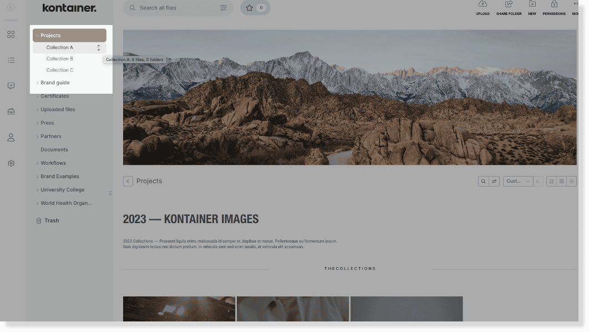Open Permissions via the padlock icon

tap(554, 7)
